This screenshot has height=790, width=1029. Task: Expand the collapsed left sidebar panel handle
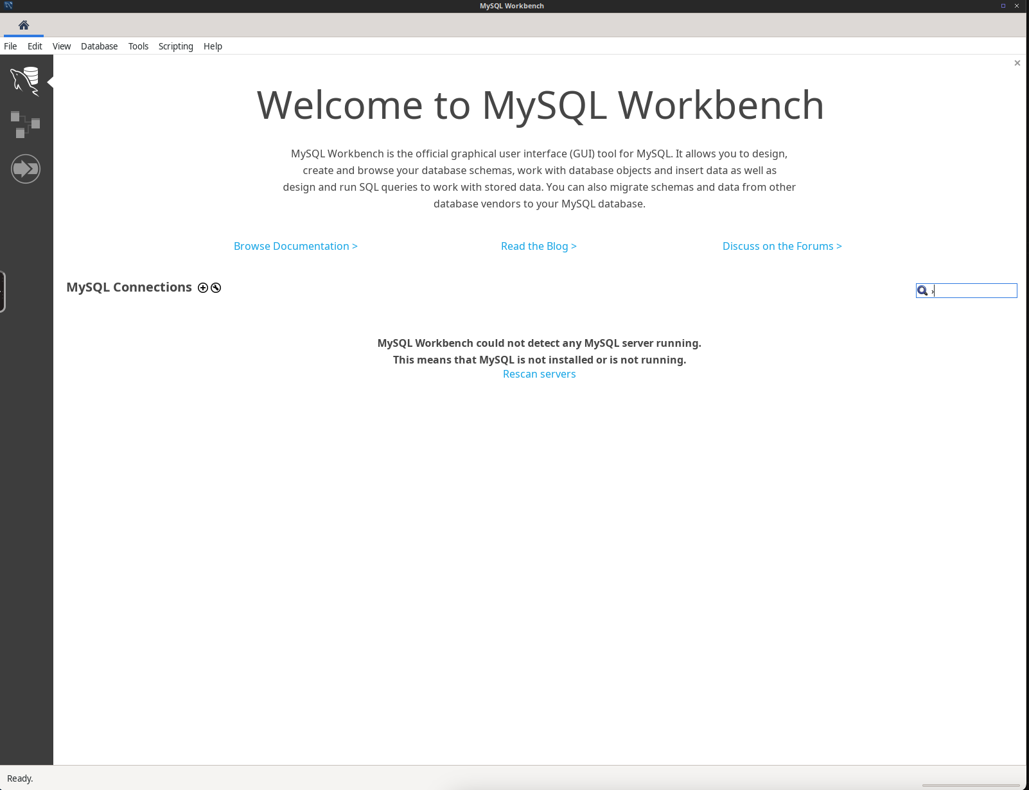click(3, 291)
